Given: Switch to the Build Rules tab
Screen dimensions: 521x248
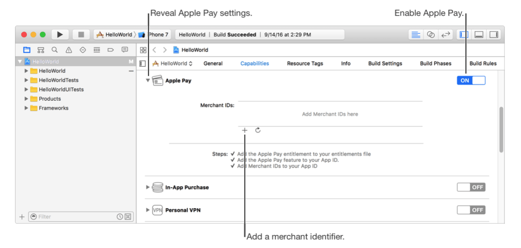Looking at the screenshot, I should [483, 64].
